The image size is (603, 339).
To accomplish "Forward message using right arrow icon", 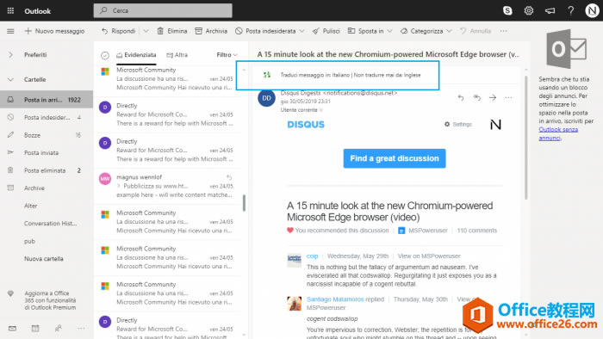I will (x=493, y=97).
